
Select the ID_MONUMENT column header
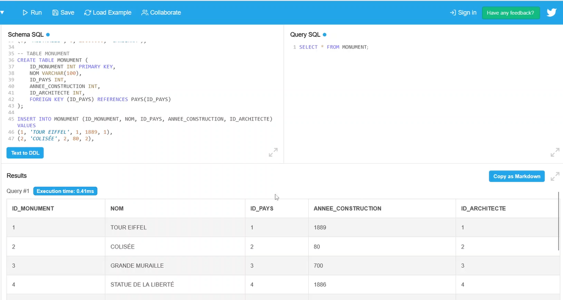(x=33, y=209)
